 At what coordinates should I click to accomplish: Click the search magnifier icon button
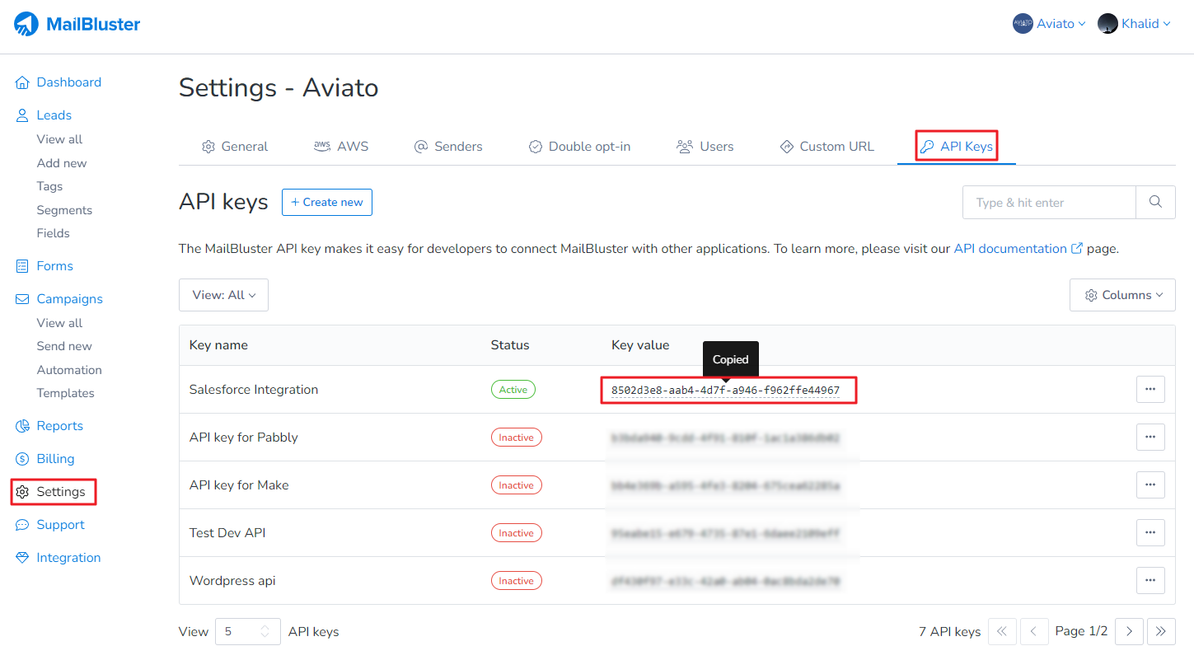tap(1155, 202)
